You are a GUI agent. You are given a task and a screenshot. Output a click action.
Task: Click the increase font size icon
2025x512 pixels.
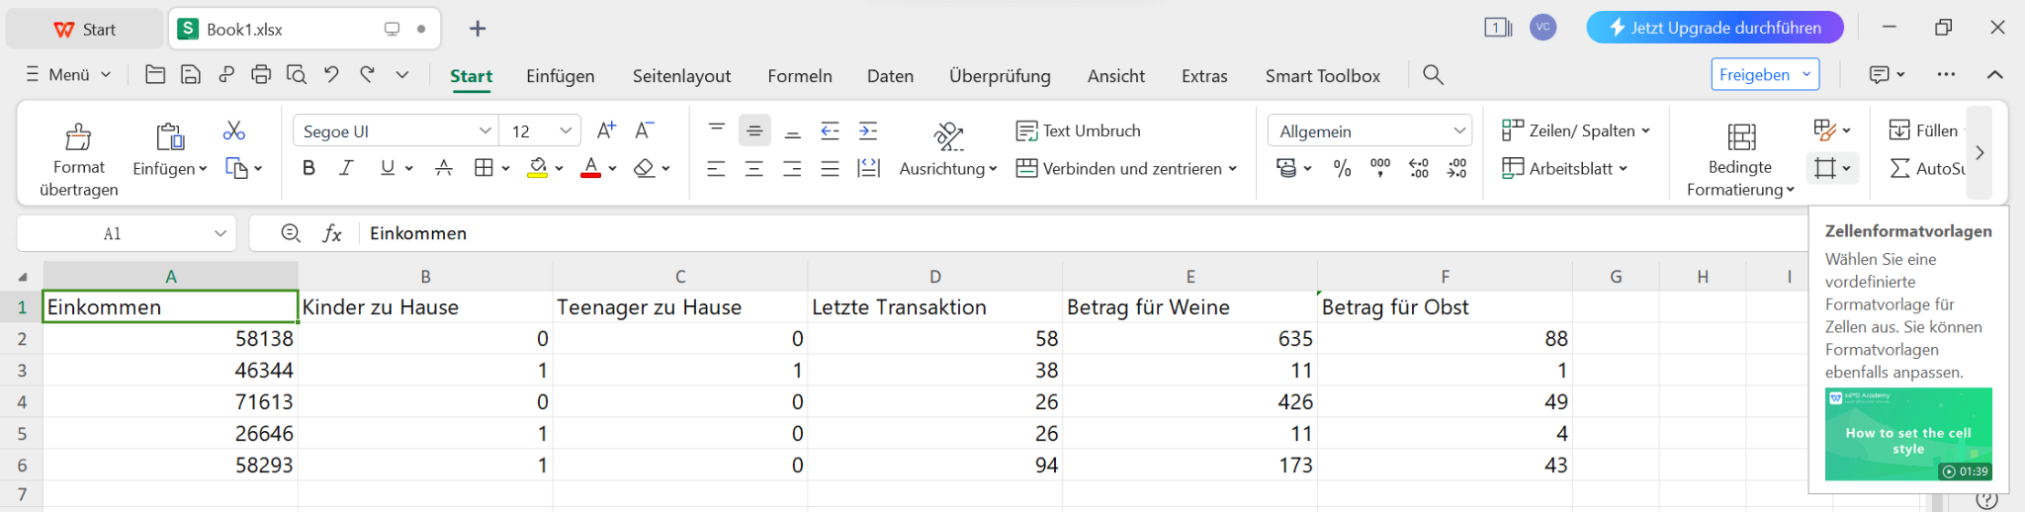coord(606,130)
